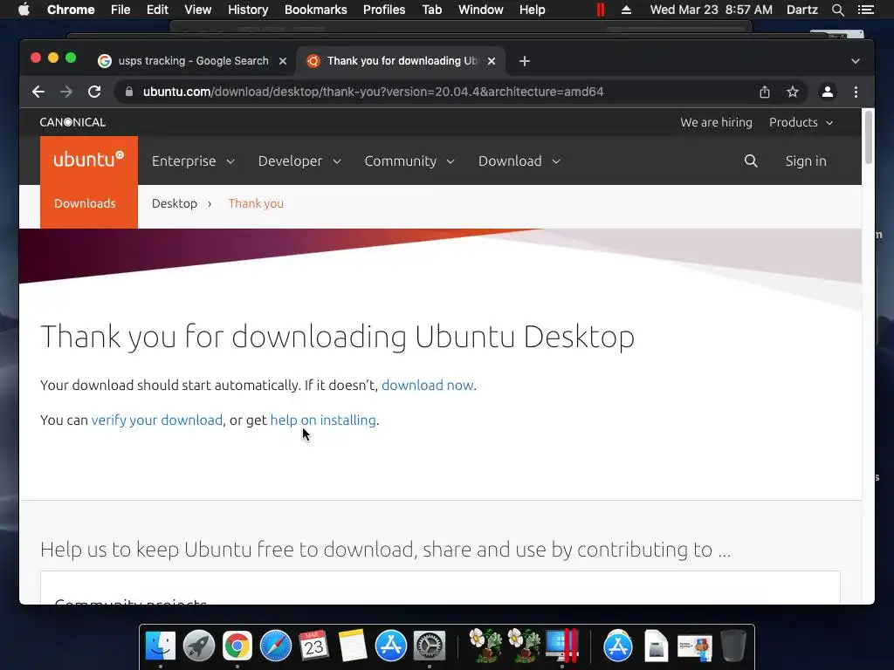Open Parallels Desktop in the Dock
This screenshot has width=894, height=670.
pyautogui.click(x=562, y=646)
